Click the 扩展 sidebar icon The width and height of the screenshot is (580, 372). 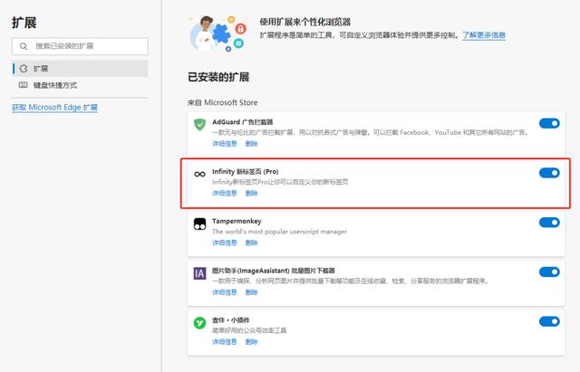click(24, 69)
